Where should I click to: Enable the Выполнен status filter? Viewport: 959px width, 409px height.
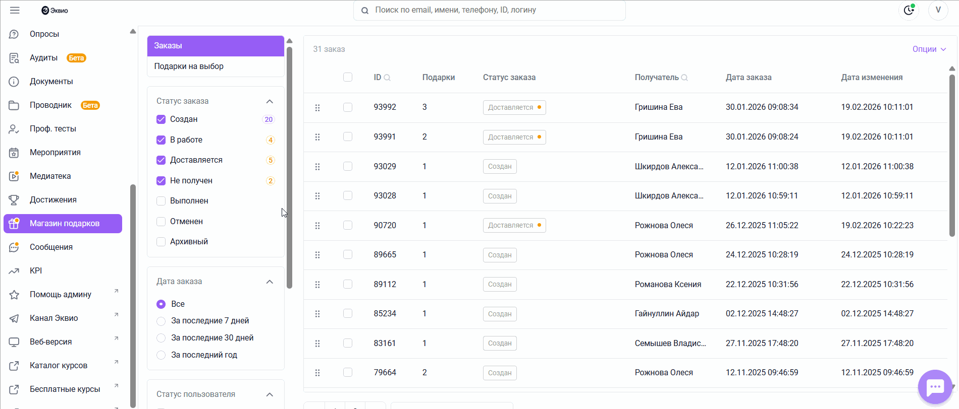pyautogui.click(x=161, y=201)
